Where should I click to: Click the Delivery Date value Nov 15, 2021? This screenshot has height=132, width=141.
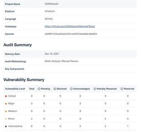click(x=52, y=54)
